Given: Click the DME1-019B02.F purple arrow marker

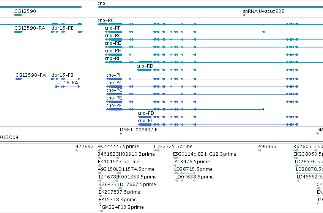Looking at the screenshot, I should pyautogui.click(x=121, y=134).
